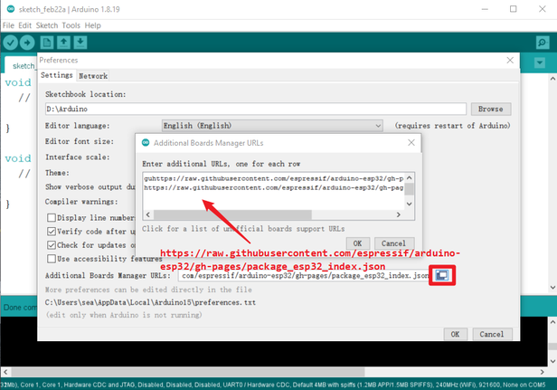Click the Browse button for sketchbook location

pyautogui.click(x=490, y=109)
